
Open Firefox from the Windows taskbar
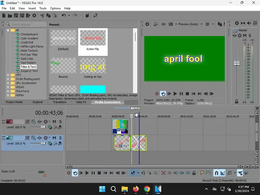tap(136, 189)
